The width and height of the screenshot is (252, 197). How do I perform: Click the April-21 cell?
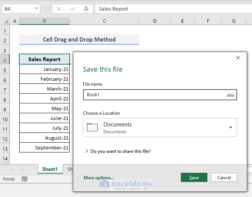(45, 98)
